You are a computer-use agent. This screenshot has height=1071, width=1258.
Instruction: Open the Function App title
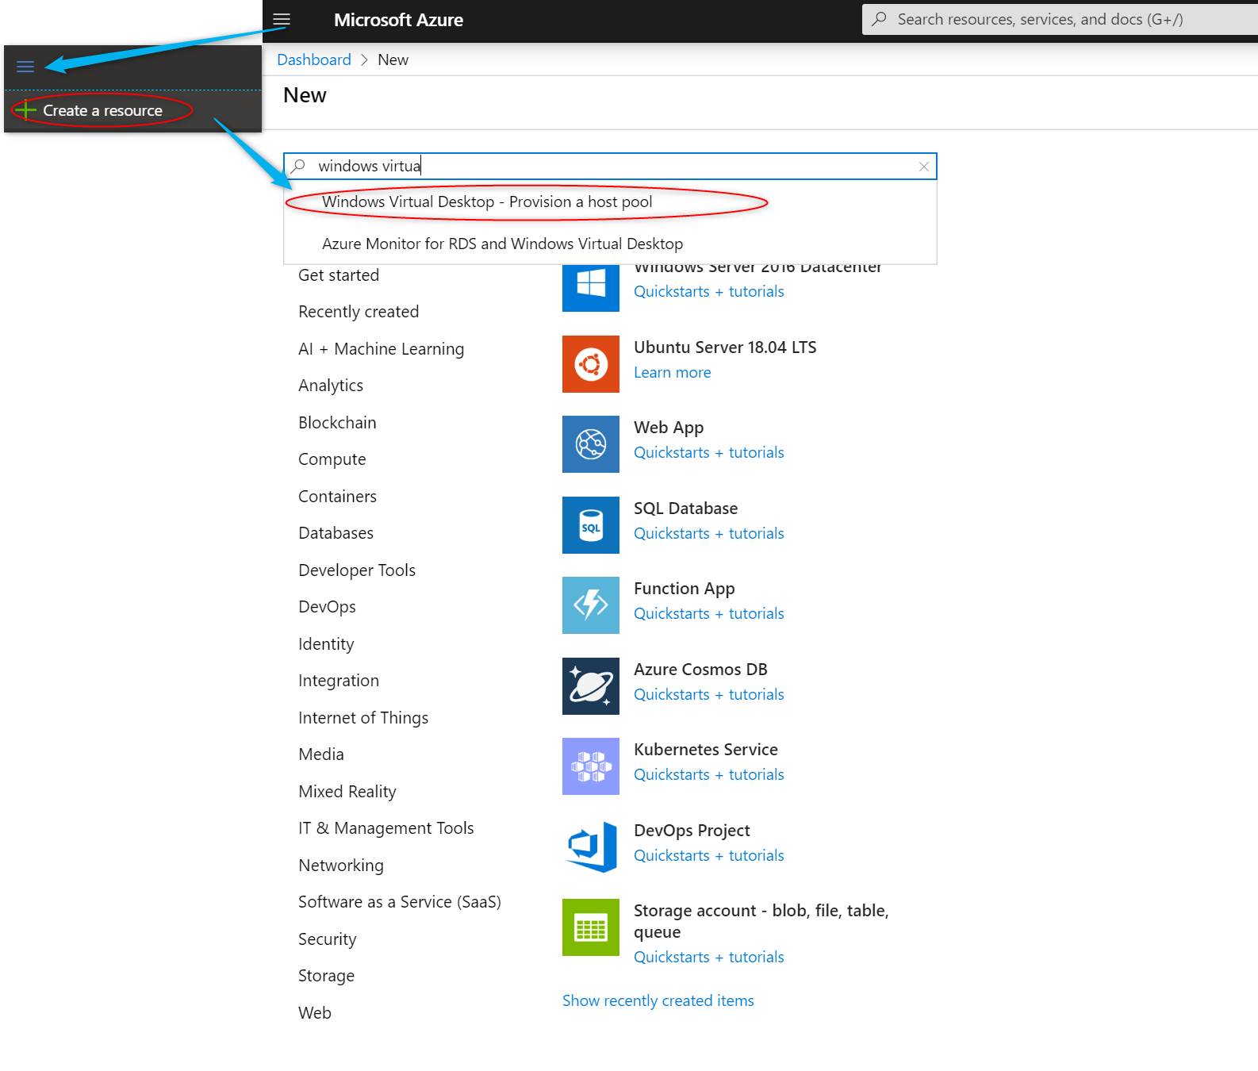coord(685,589)
